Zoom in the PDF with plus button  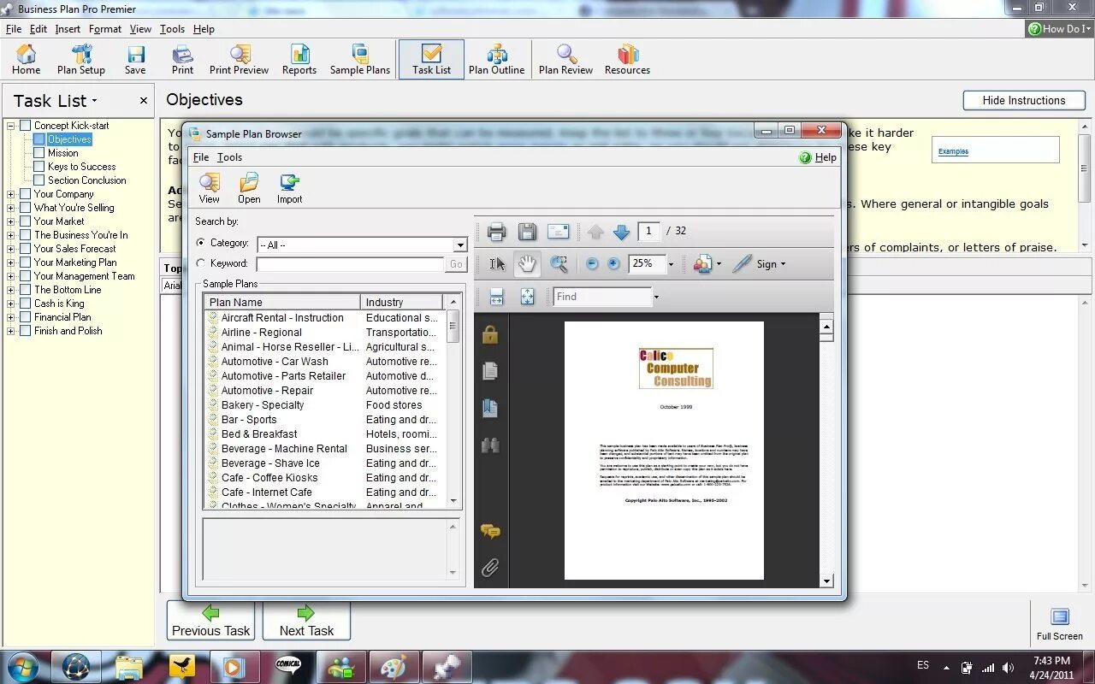[x=613, y=264]
